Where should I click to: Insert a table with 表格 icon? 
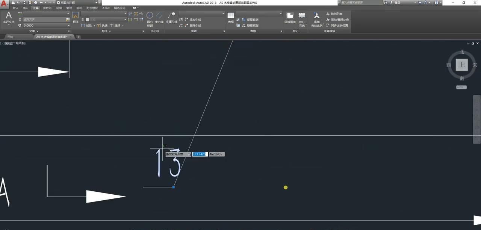[x=231, y=18]
